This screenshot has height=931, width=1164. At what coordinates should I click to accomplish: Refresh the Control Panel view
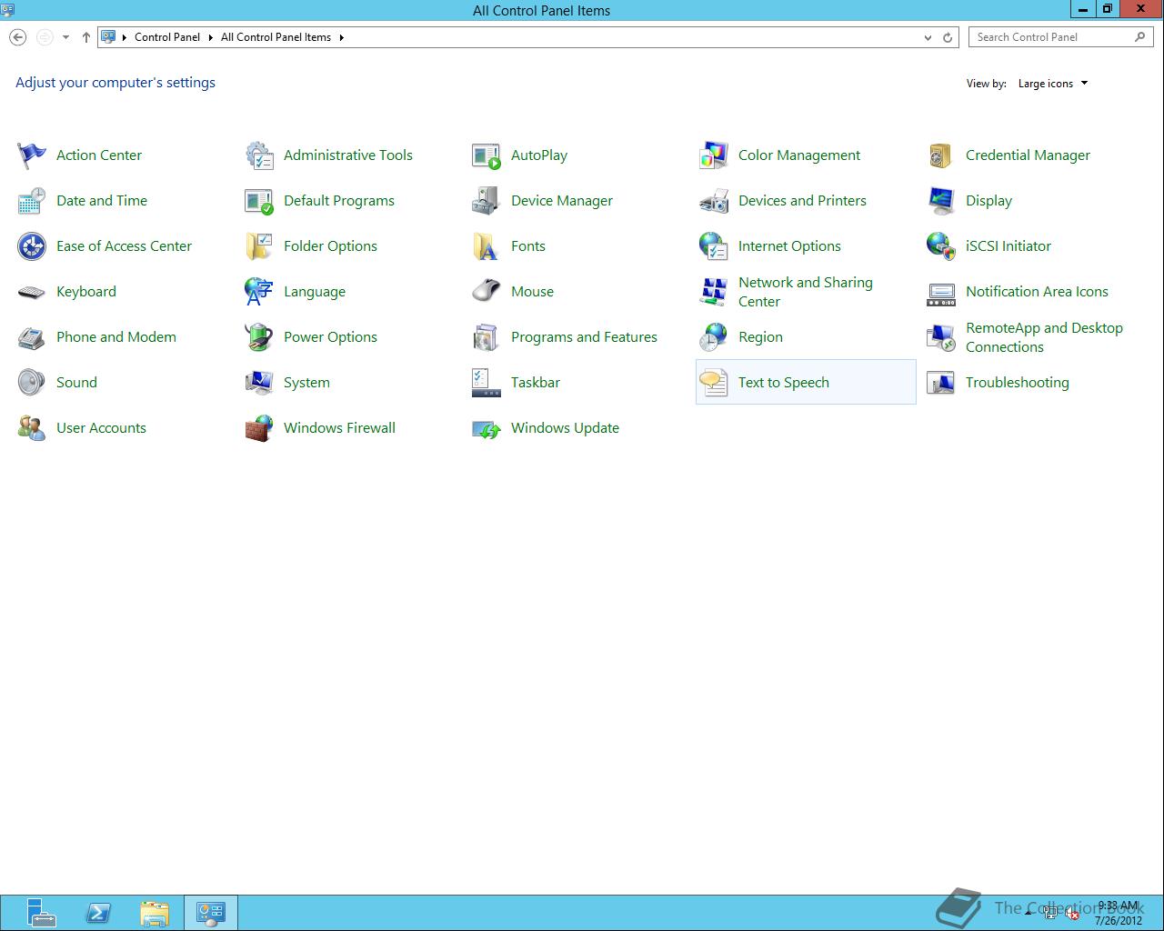click(x=948, y=37)
